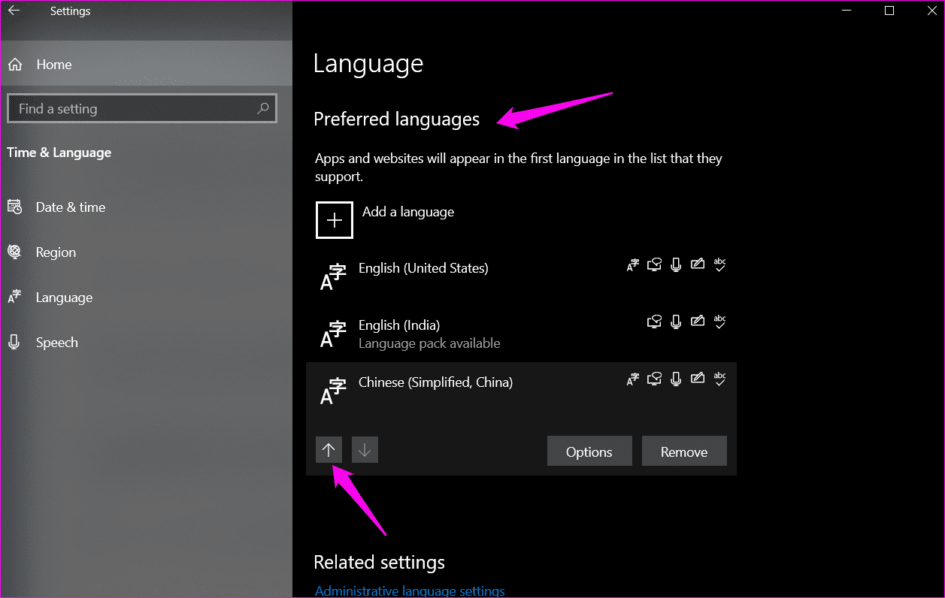Screen dimensions: 945x598
Task: Move Chinese language up in list
Action: click(x=329, y=450)
